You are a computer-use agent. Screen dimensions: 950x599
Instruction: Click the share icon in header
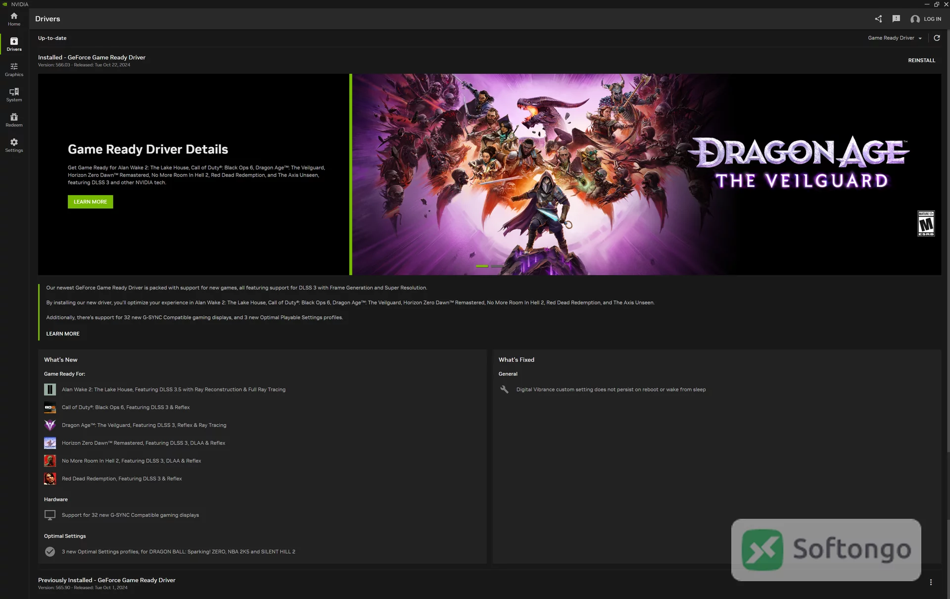click(878, 19)
